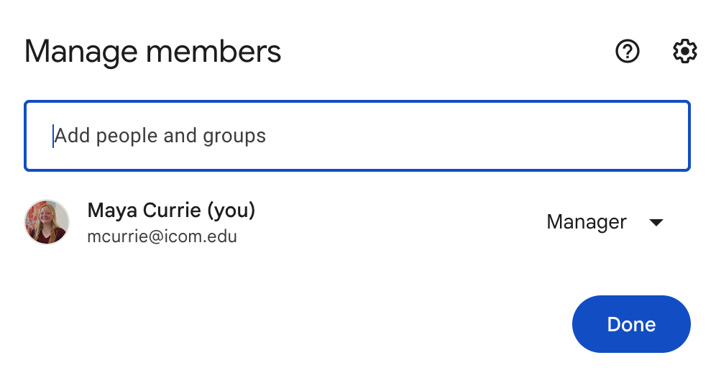
Task: Click the member row for mcurrie@icom.edu
Action: tap(357, 222)
